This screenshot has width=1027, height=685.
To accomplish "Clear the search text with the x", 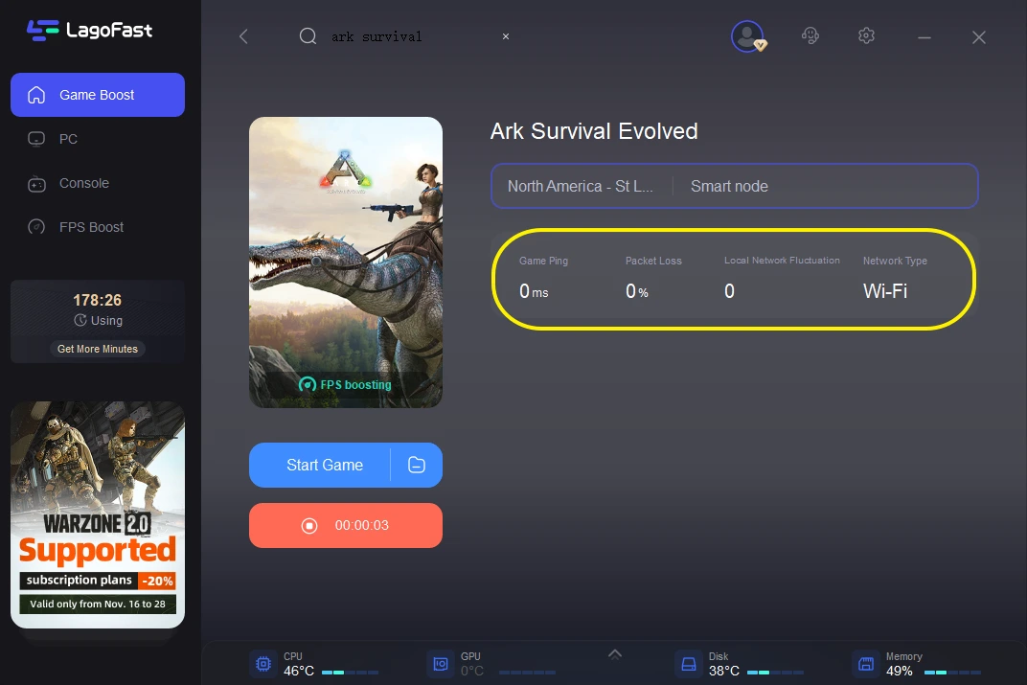I will [506, 36].
